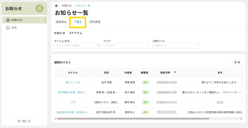Click the 新規 button
248x128 pixels.
(237, 62)
